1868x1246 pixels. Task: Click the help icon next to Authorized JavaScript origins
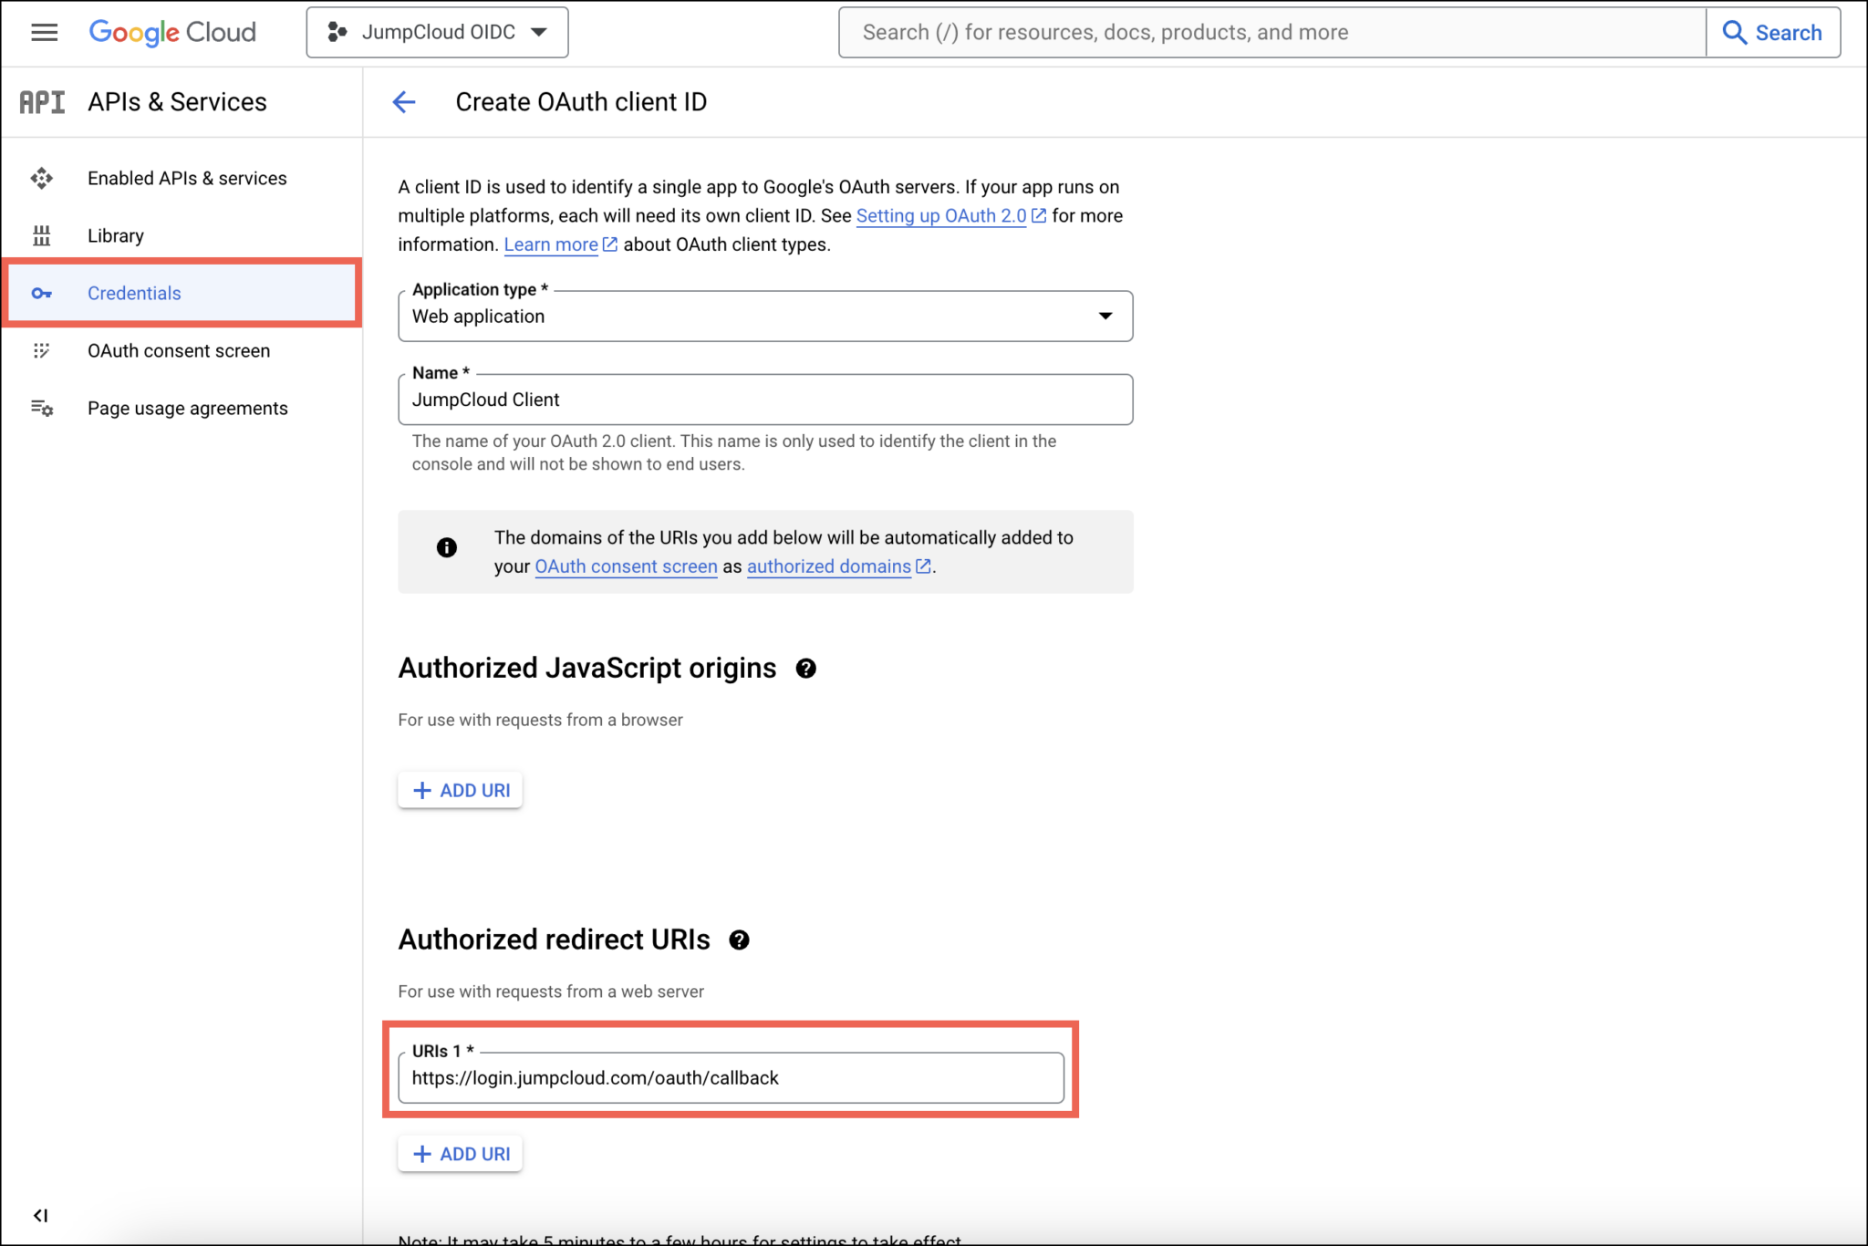[806, 668]
